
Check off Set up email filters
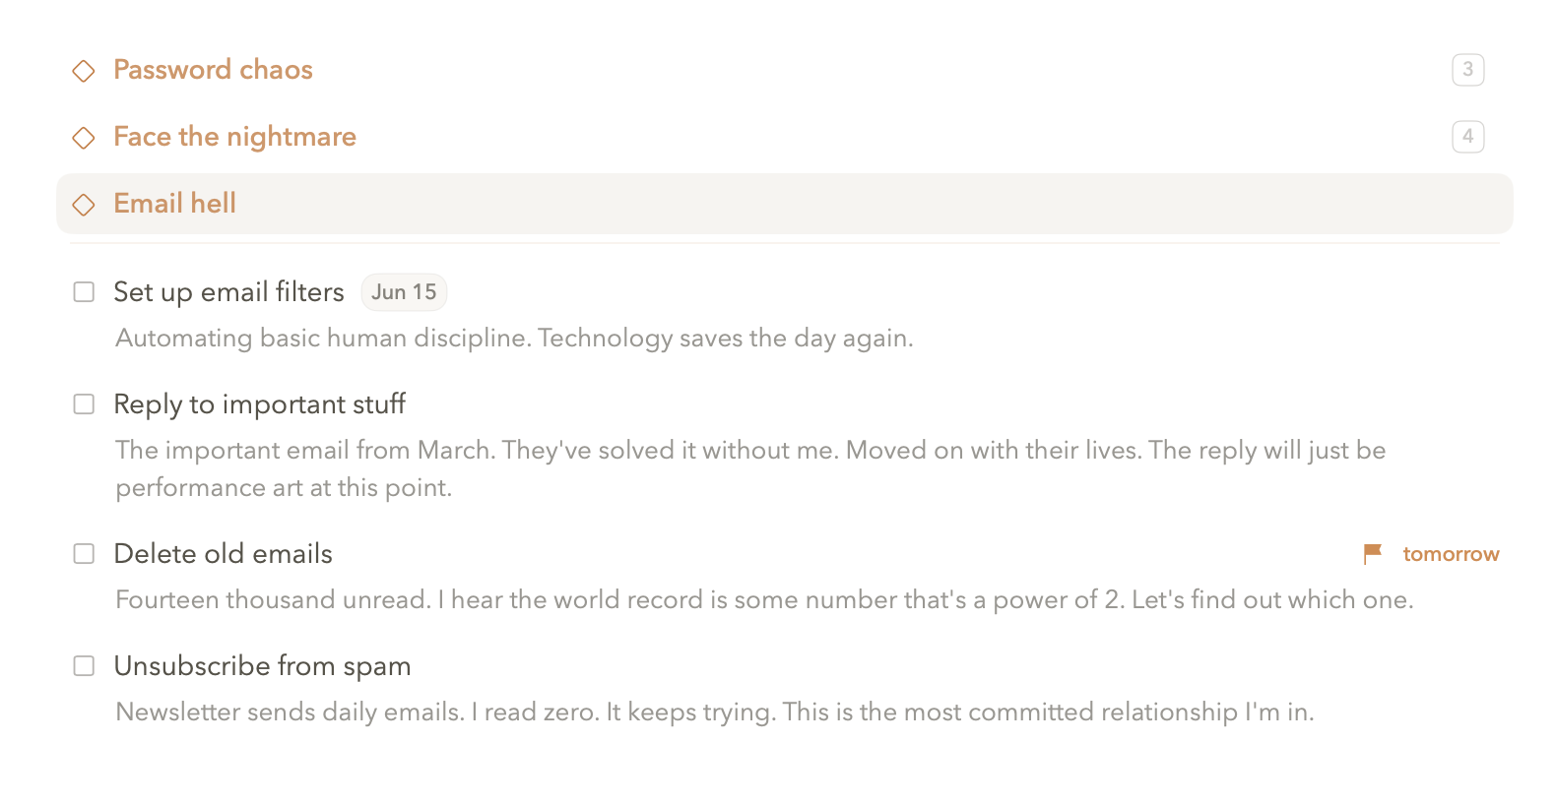[85, 292]
